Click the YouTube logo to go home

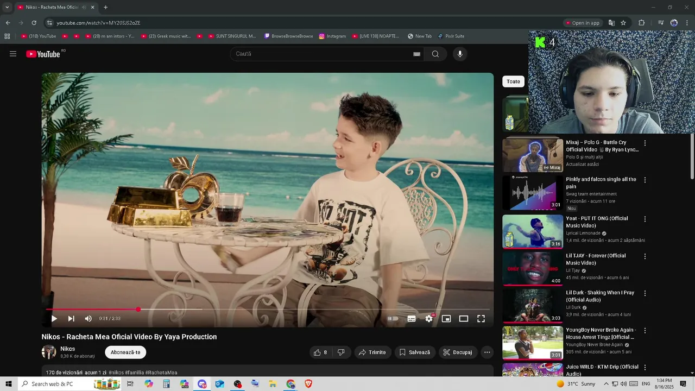pyautogui.click(x=43, y=54)
